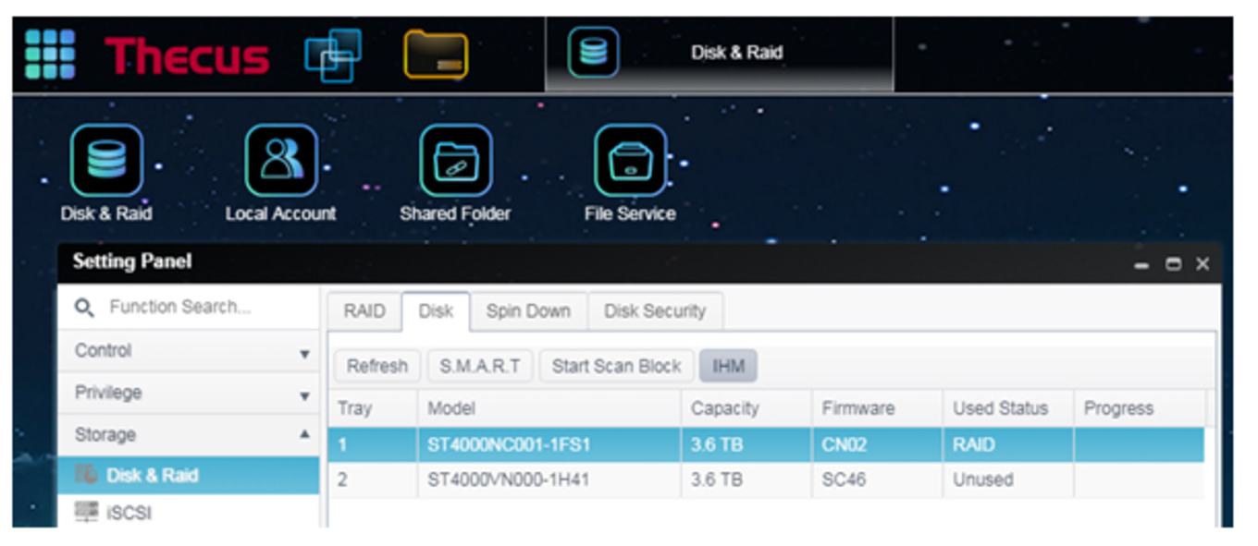Select the ST4000VN000-1H41 disk row
The height and width of the screenshot is (546, 1258).
tap(767, 480)
